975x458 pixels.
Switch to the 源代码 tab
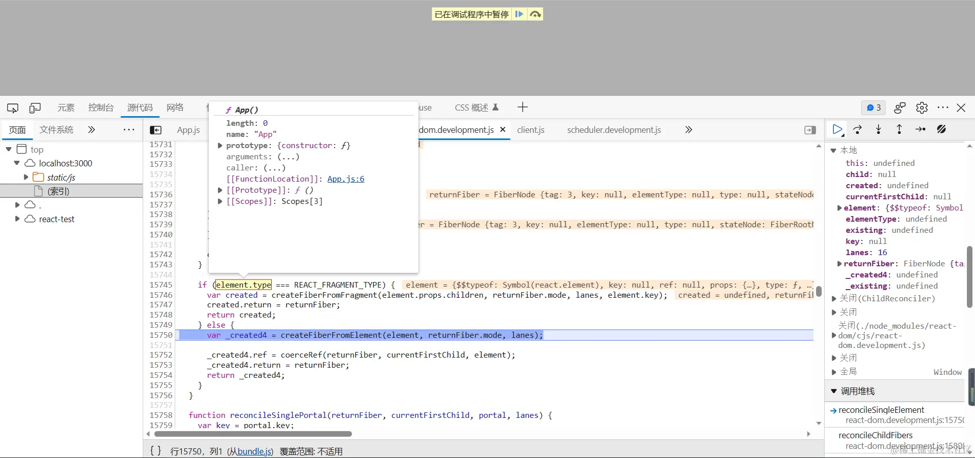pyautogui.click(x=140, y=108)
